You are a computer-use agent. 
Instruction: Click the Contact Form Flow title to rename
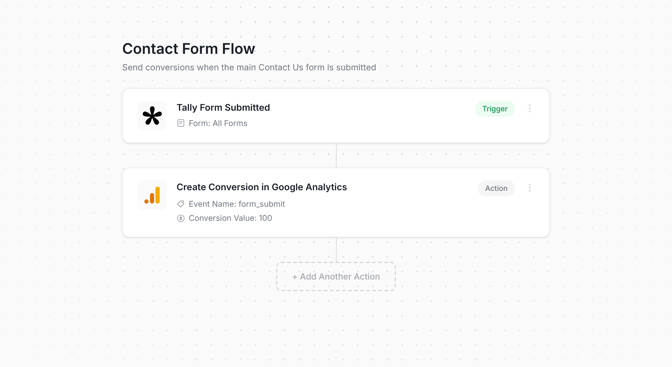point(188,48)
